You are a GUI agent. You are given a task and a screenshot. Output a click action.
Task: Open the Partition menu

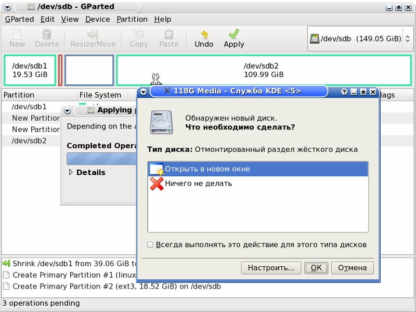point(132,19)
